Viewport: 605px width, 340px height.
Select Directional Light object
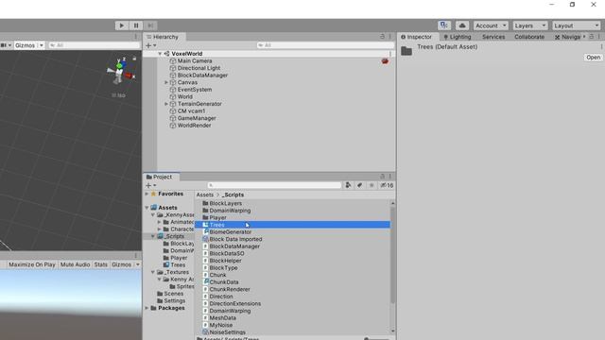(x=199, y=68)
